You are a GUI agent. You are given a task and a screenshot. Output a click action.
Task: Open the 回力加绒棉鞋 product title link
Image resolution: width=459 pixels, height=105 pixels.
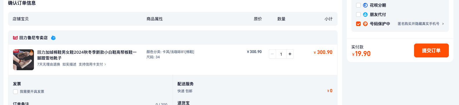pyautogui.click(x=87, y=55)
